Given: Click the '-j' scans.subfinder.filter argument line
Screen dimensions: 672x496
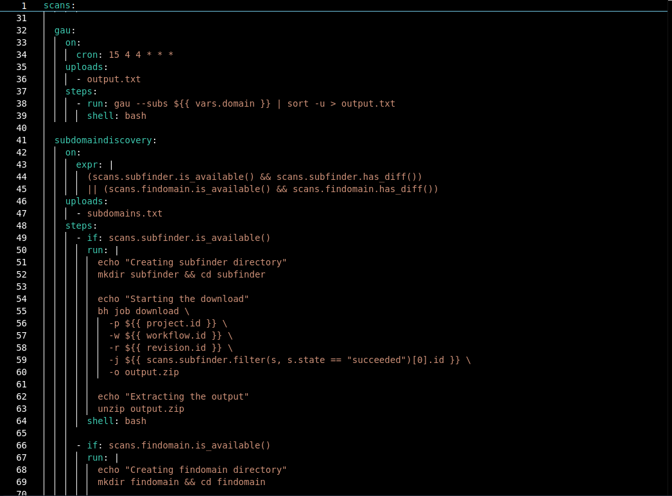Looking at the screenshot, I should click(x=289, y=360).
